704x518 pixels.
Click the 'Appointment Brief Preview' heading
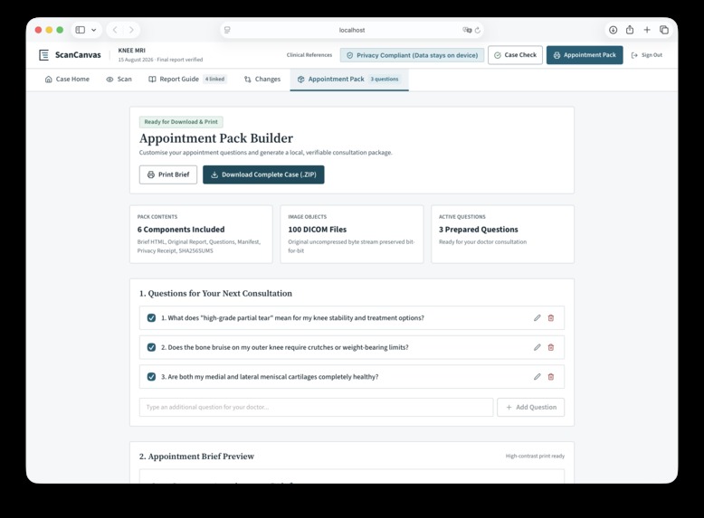(196, 457)
